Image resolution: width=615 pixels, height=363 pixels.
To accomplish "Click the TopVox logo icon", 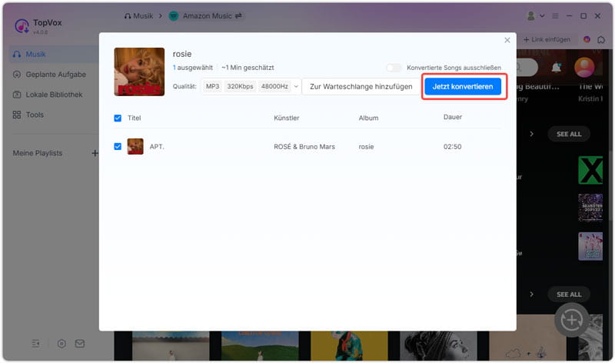I will pos(22,26).
